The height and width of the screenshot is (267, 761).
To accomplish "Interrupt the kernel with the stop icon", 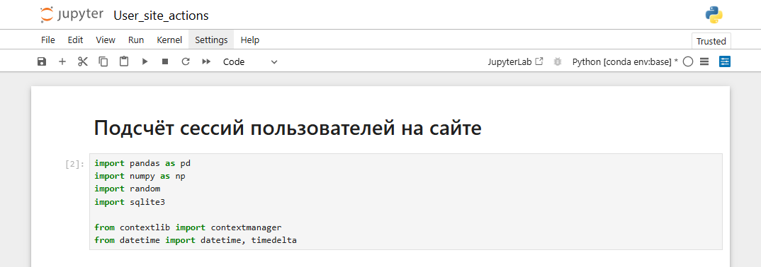I will (x=165, y=62).
